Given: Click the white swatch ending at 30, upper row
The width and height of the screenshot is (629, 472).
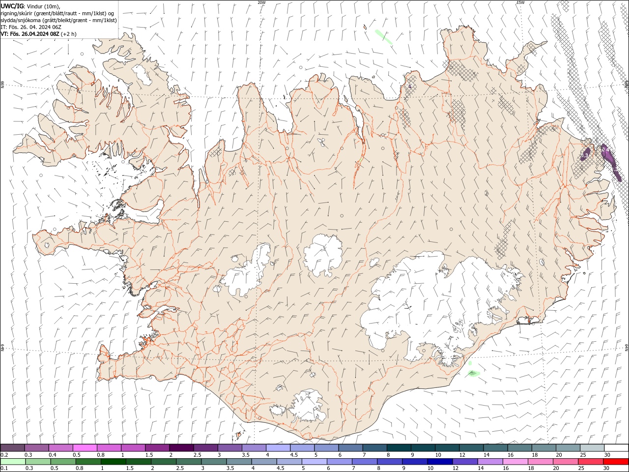Looking at the screenshot, I should tap(616, 447).
